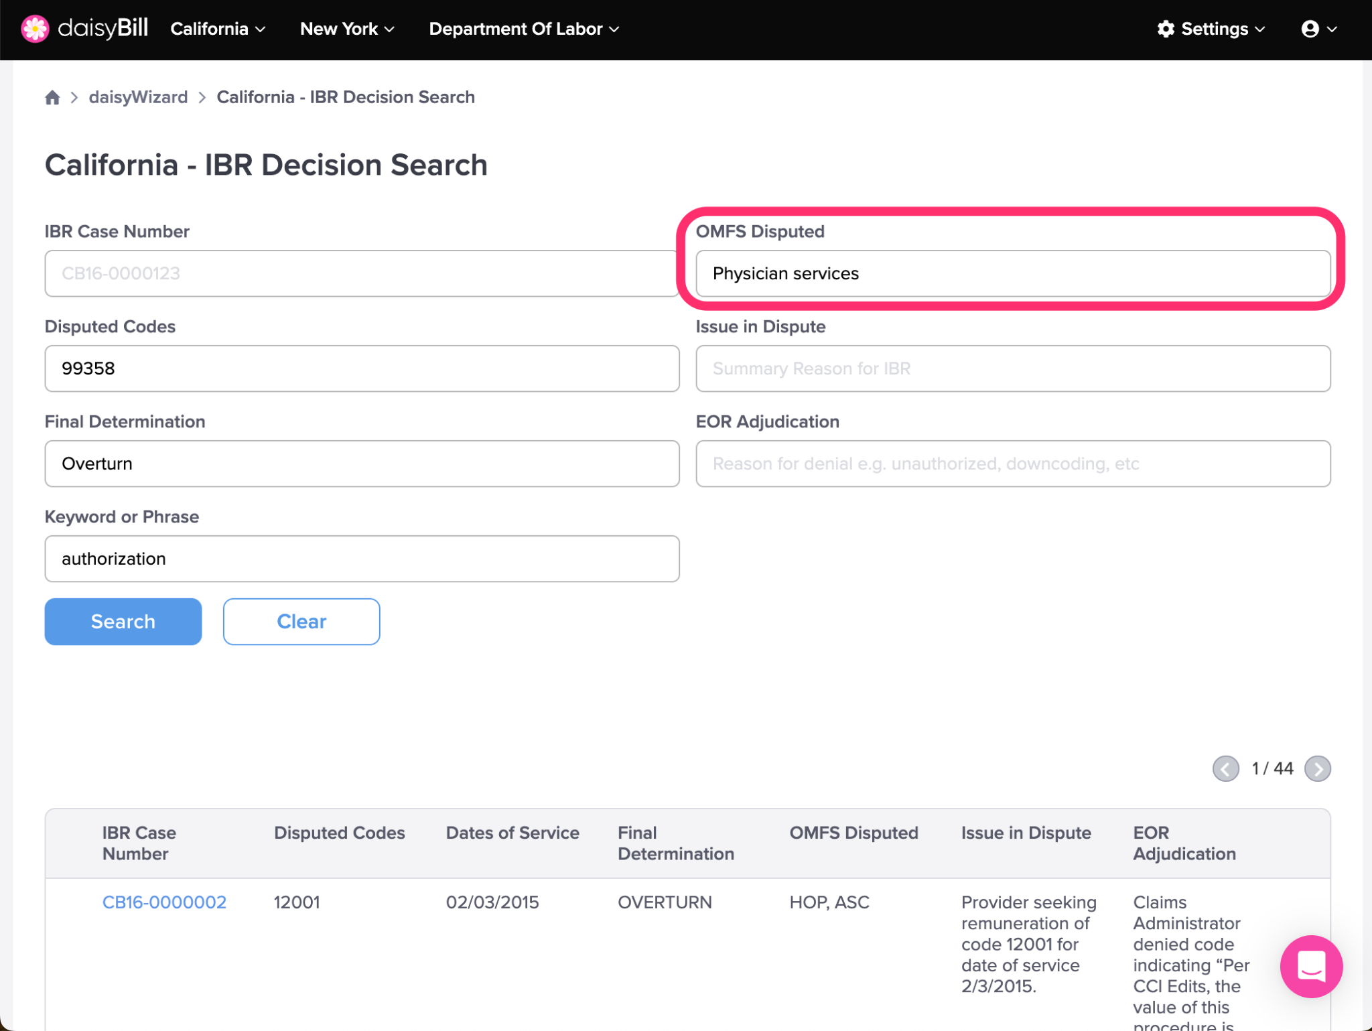
Task: Open the daisyWizard breadcrumb link
Action: coord(138,97)
